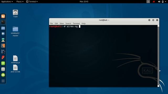
Task: Select the Trash desktop icon
Action: pos(15,14)
